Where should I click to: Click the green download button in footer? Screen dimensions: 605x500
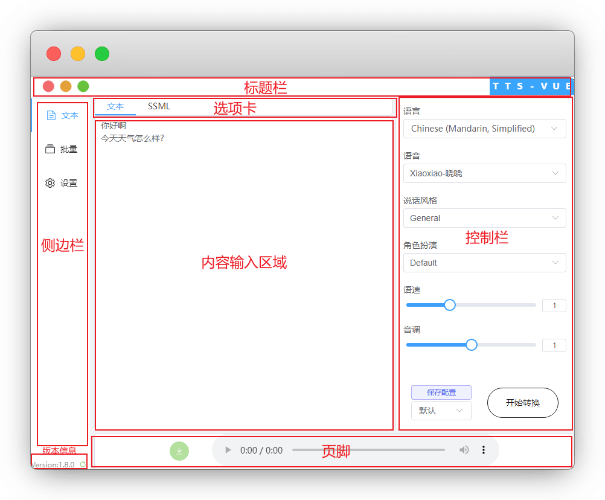pyautogui.click(x=179, y=451)
